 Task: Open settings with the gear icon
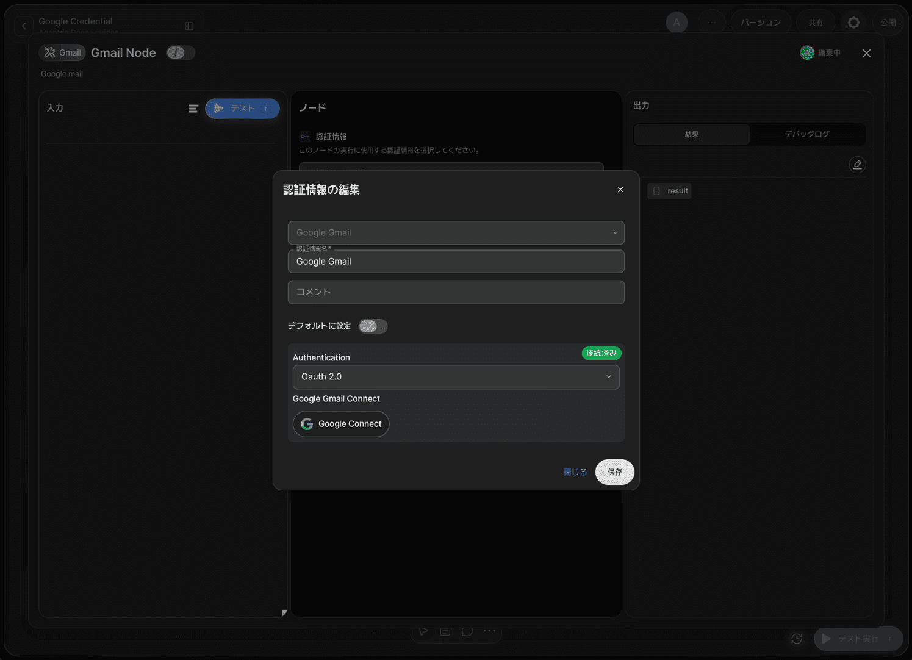853,23
